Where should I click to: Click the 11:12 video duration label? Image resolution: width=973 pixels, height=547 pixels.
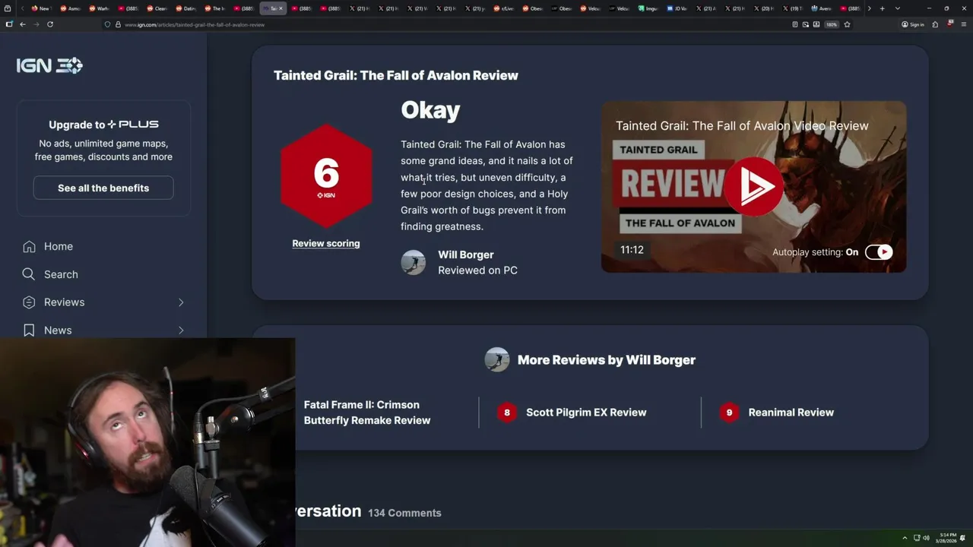(x=632, y=250)
